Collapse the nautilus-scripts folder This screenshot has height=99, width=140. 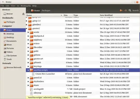click(x=28, y=70)
